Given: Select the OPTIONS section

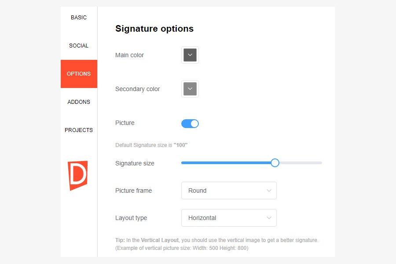Looking at the screenshot, I should (78, 74).
